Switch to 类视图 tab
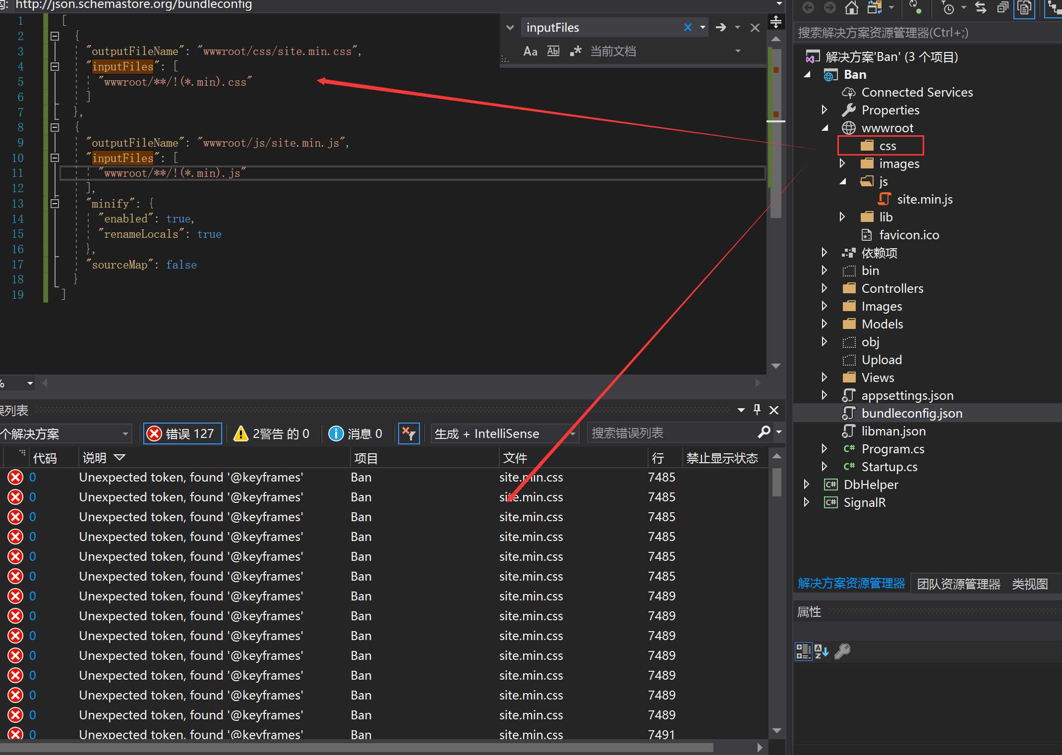This screenshot has height=755, width=1062. click(1030, 584)
